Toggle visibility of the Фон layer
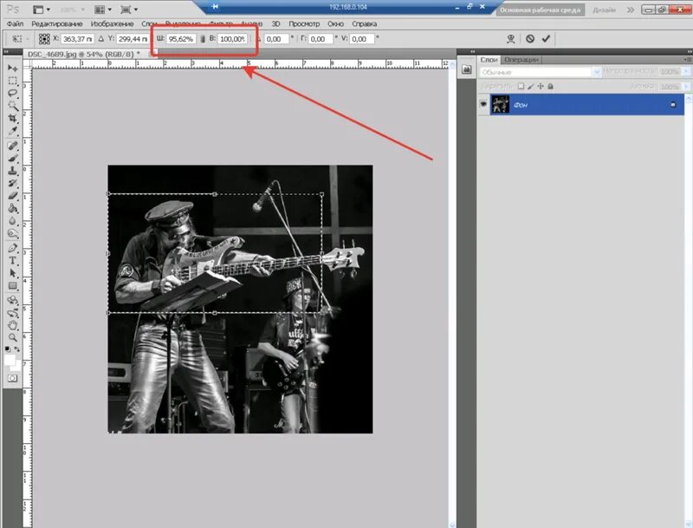 (483, 104)
